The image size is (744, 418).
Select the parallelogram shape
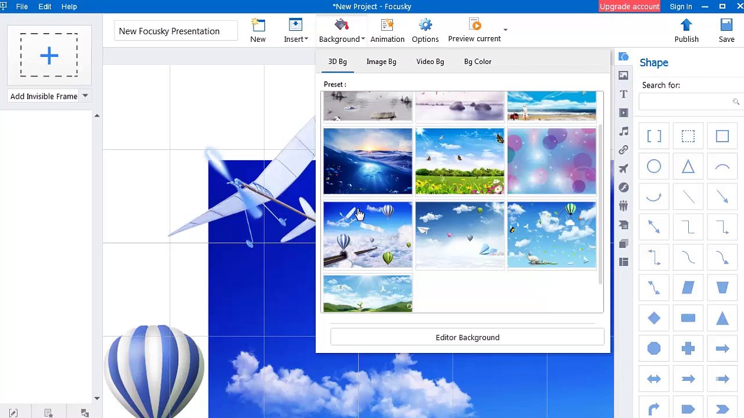click(688, 287)
